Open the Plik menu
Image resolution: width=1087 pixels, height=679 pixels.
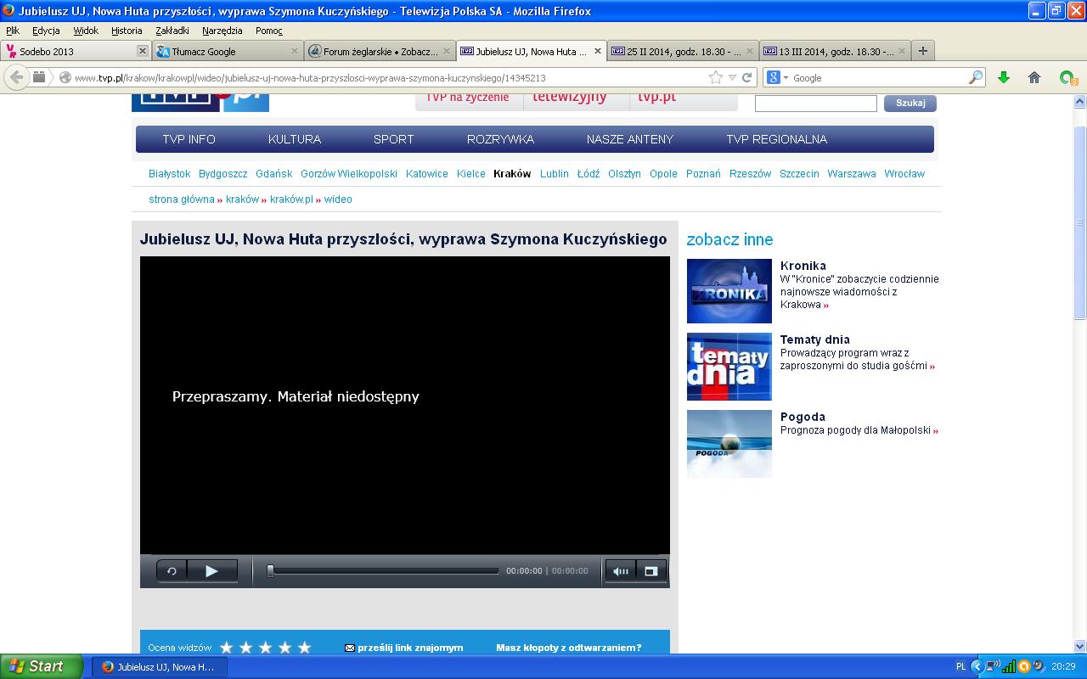click(x=13, y=31)
